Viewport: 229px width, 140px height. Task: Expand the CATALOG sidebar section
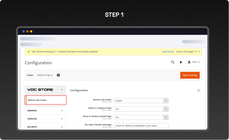pyautogui.click(x=62, y=119)
